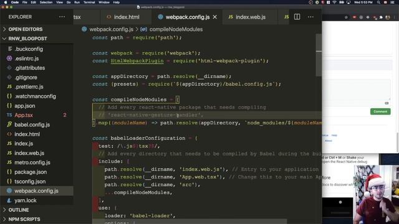Open the Go menu

pyautogui.click(x=69, y=2)
